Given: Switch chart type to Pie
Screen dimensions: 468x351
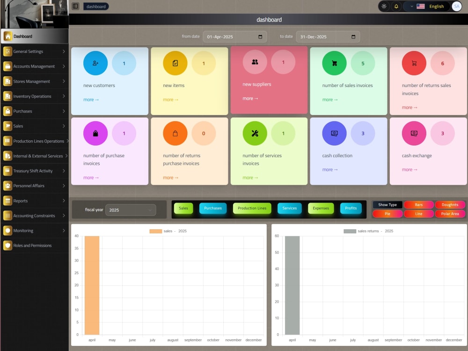Looking at the screenshot, I should click(x=388, y=214).
